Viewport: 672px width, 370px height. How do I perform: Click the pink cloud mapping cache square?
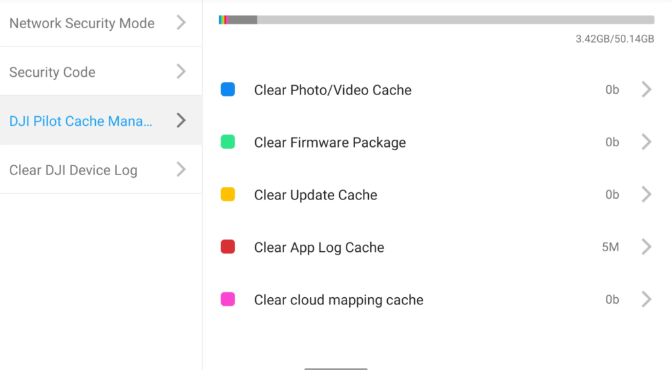(x=228, y=299)
